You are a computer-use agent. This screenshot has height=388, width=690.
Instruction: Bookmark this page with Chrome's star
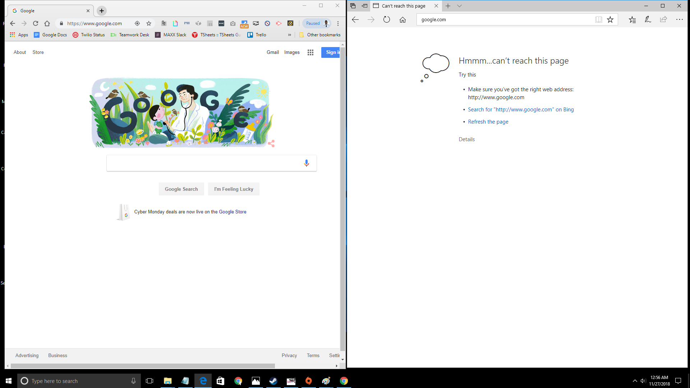point(149,23)
